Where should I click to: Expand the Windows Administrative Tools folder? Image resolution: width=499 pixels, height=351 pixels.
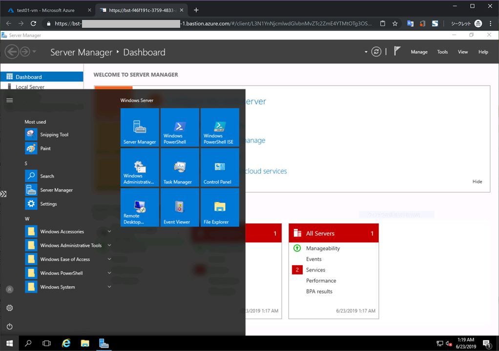(68, 246)
